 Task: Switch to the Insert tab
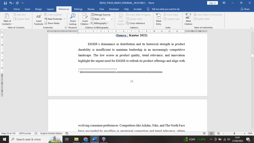(27, 9)
